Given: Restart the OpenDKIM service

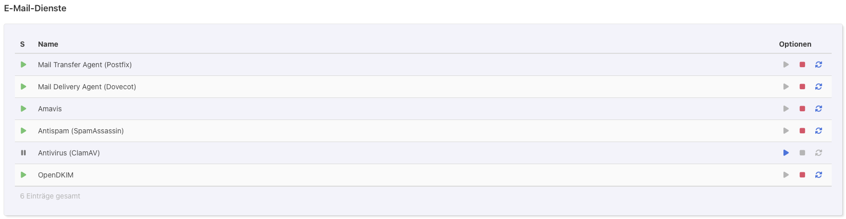Looking at the screenshot, I should (819, 175).
